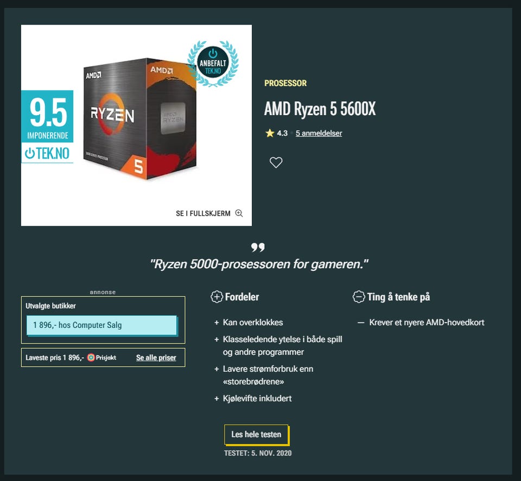Screen dimensions: 521x481
Task: Click the Laveste pris 1 896,- text
Action: pos(54,358)
